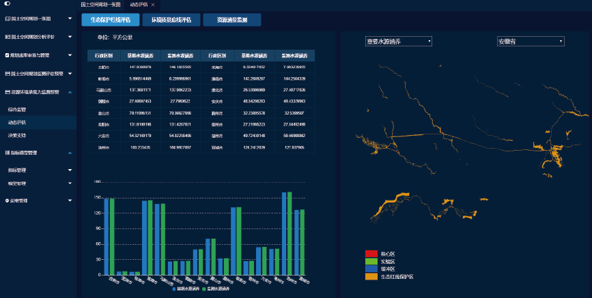Open the 安徽省 province dropdown
Viewport: 592px width, 298px height.
pyautogui.click(x=531, y=42)
